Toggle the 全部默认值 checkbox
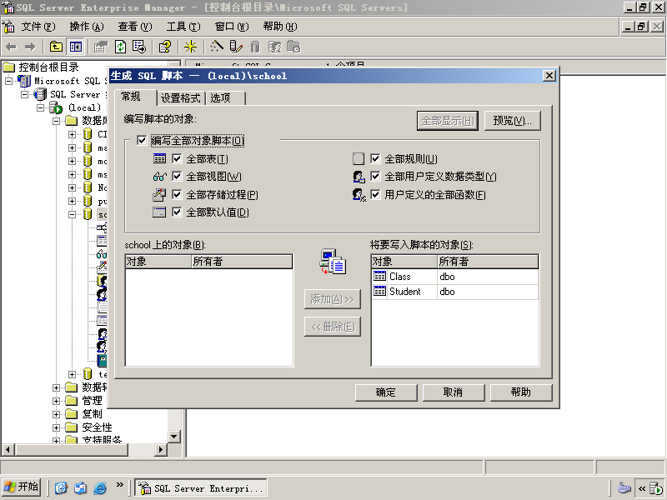This screenshot has height=500, width=667. pyautogui.click(x=177, y=212)
